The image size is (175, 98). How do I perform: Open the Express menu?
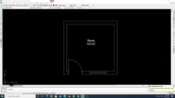point(41,3)
